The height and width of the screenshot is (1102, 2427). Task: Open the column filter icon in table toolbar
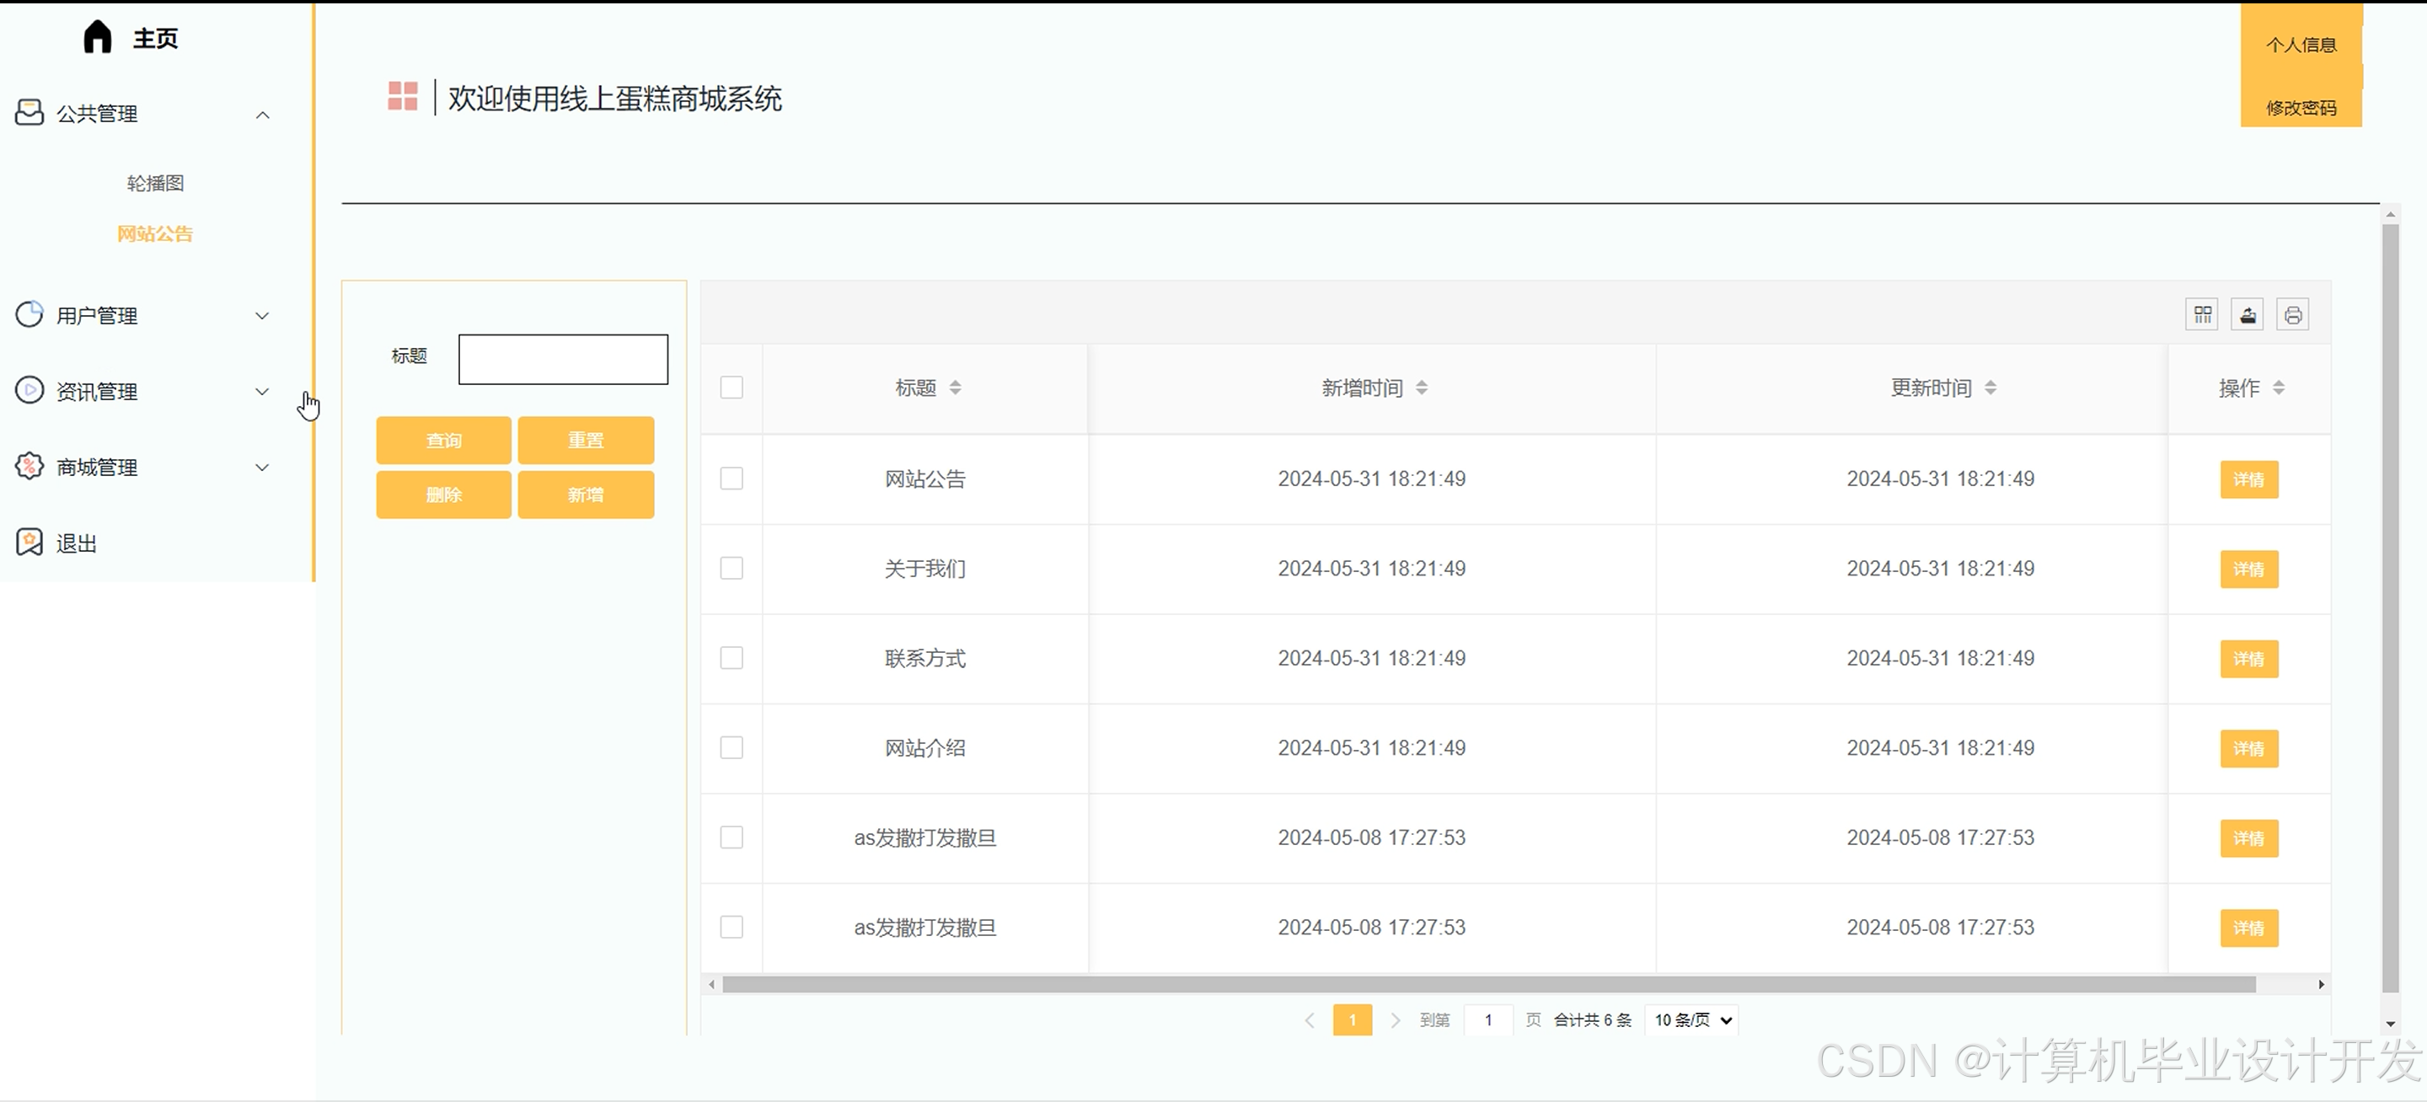pyautogui.click(x=2202, y=314)
